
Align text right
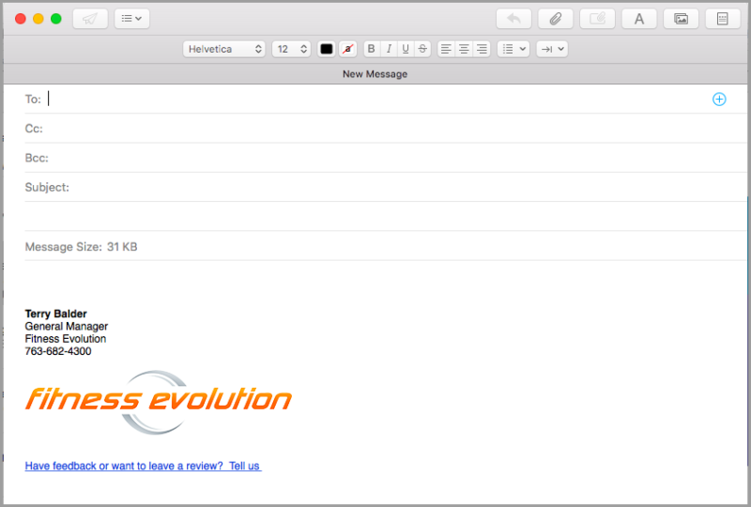pos(482,49)
